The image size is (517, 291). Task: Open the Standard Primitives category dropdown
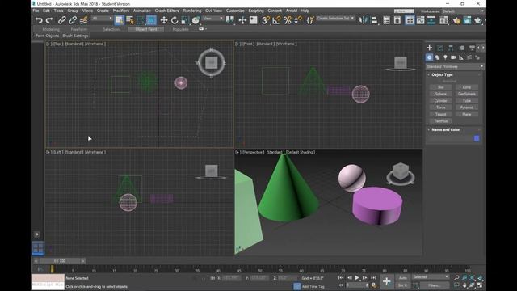click(455, 66)
